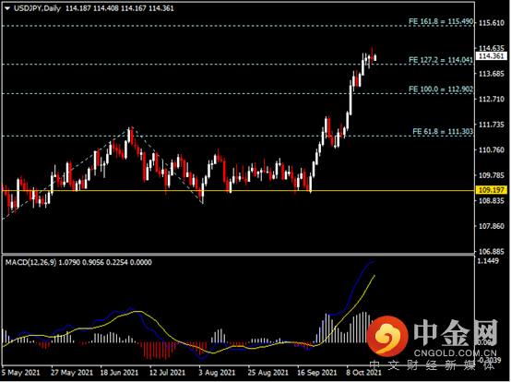This screenshot has height=382, width=511.
Task: Click the 中金网 watermark text
Action: pos(456,333)
